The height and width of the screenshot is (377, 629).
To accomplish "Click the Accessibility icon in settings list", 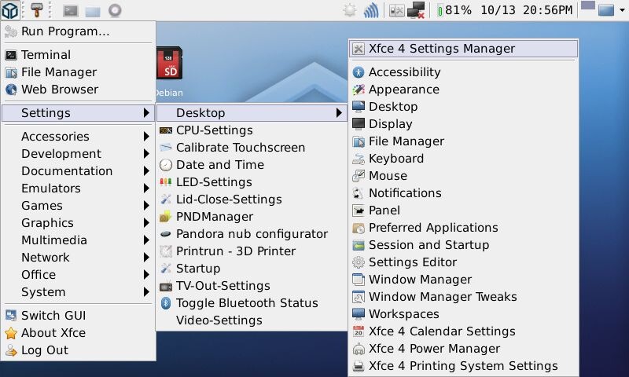I will click(x=359, y=72).
